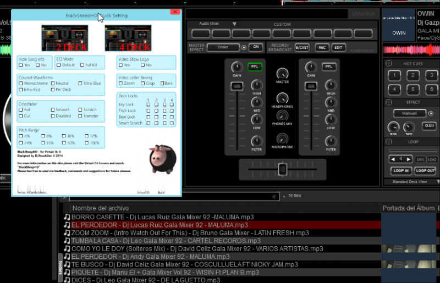
Task: Click the HEADPHONES volume knob
Action: [282, 98]
